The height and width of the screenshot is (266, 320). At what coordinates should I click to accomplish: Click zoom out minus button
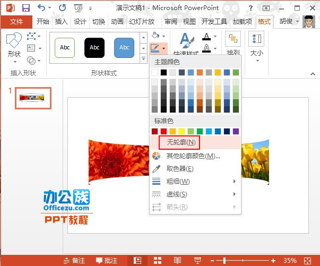point(212,261)
